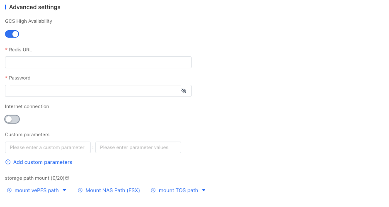Click the mount vePFS path text
This screenshot has height=207, width=389.
[36, 190]
